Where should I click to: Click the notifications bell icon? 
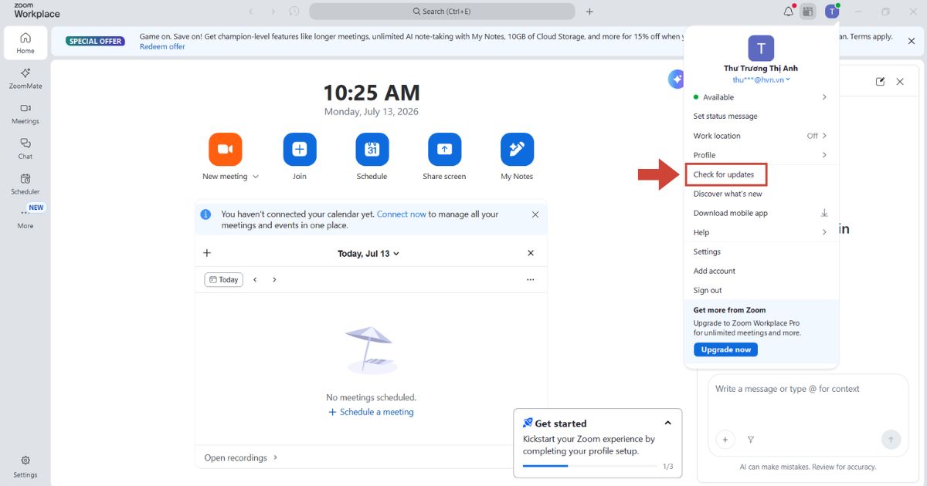point(788,12)
